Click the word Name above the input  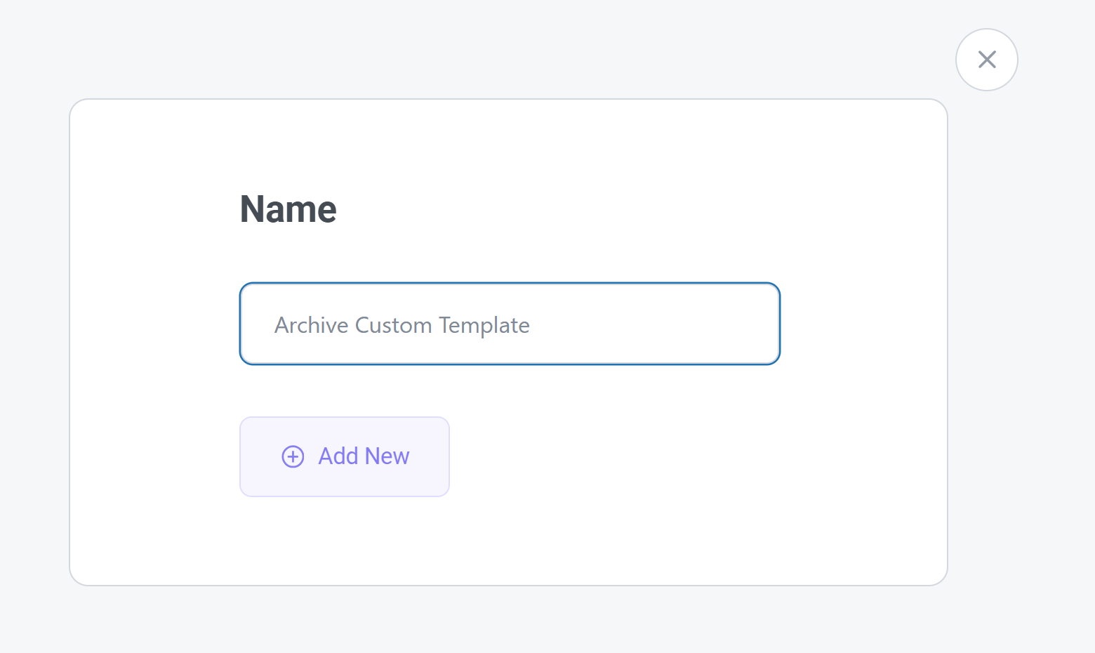pyautogui.click(x=288, y=209)
